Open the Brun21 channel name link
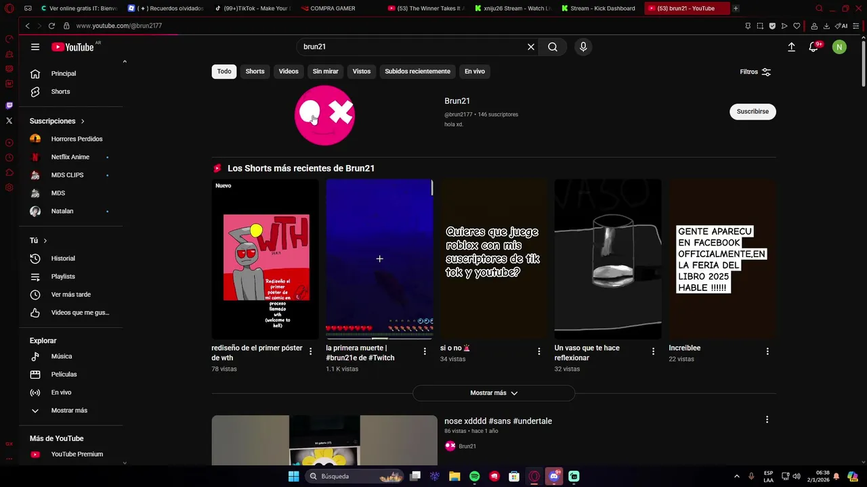The height and width of the screenshot is (487, 867). [457, 101]
